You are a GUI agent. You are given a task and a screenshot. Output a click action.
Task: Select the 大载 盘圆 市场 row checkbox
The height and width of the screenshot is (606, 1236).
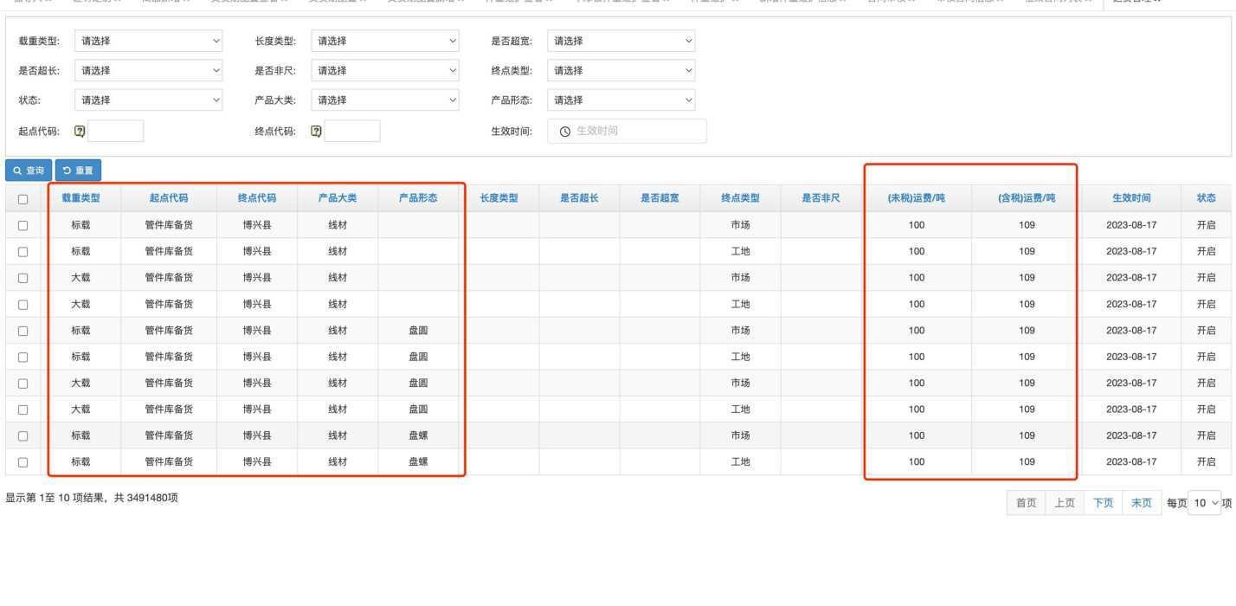pyautogui.click(x=23, y=384)
